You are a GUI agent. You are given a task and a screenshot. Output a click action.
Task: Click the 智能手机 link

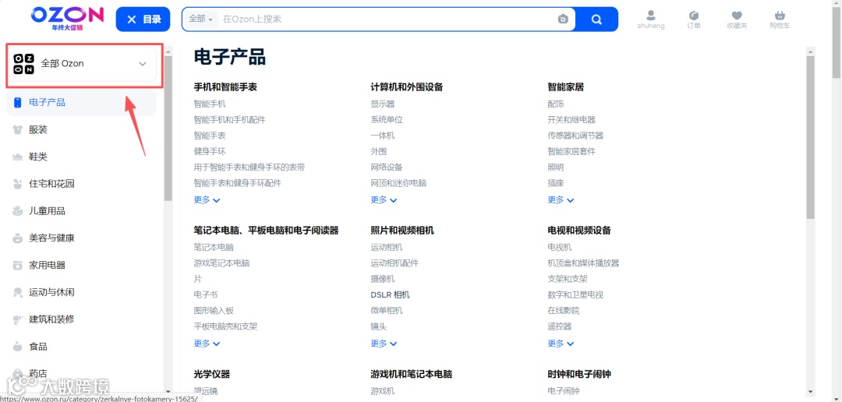tap(210, 104)
